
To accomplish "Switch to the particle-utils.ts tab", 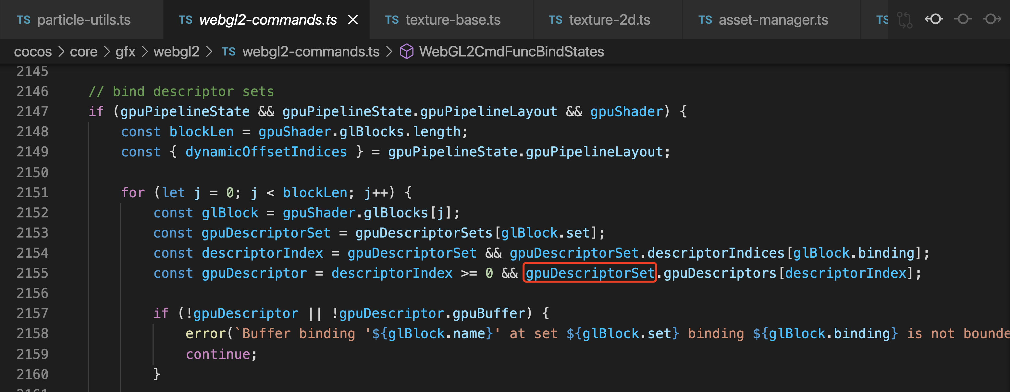I will (x=83, y=20).
